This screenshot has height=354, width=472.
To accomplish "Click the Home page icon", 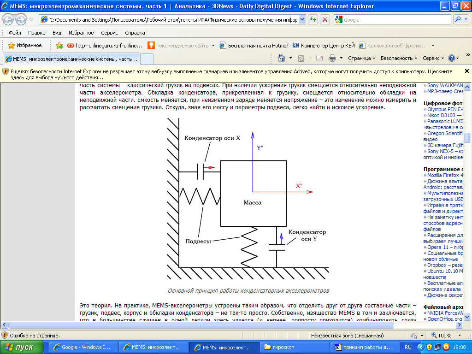I will [x=282, y=58].
